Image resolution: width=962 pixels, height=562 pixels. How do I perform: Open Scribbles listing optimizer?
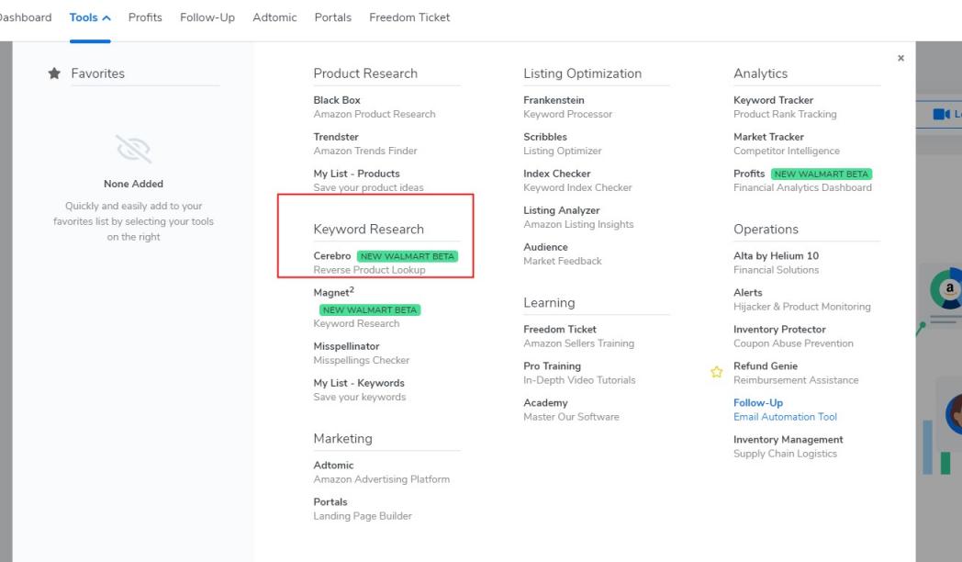545,137
